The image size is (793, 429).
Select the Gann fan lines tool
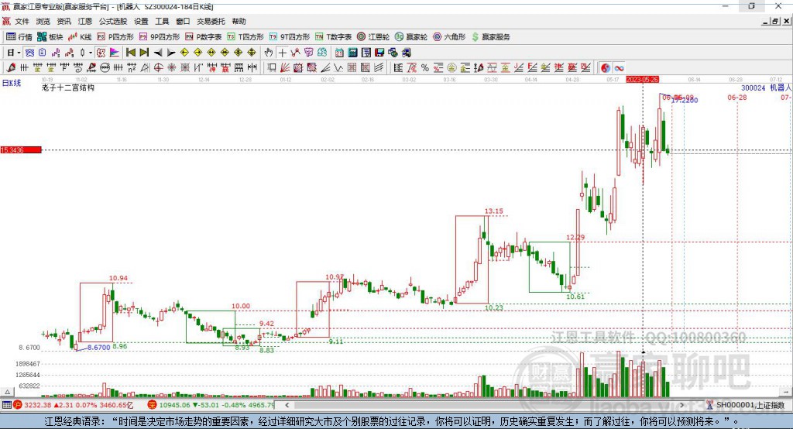pyautogui.click(x=285, y=68)
